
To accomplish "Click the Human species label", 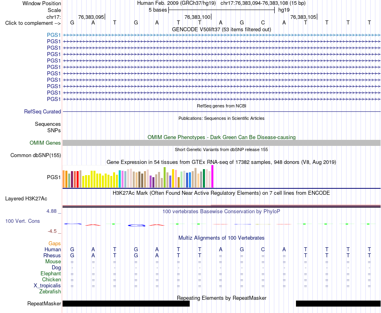I will (x=53, y=249).
